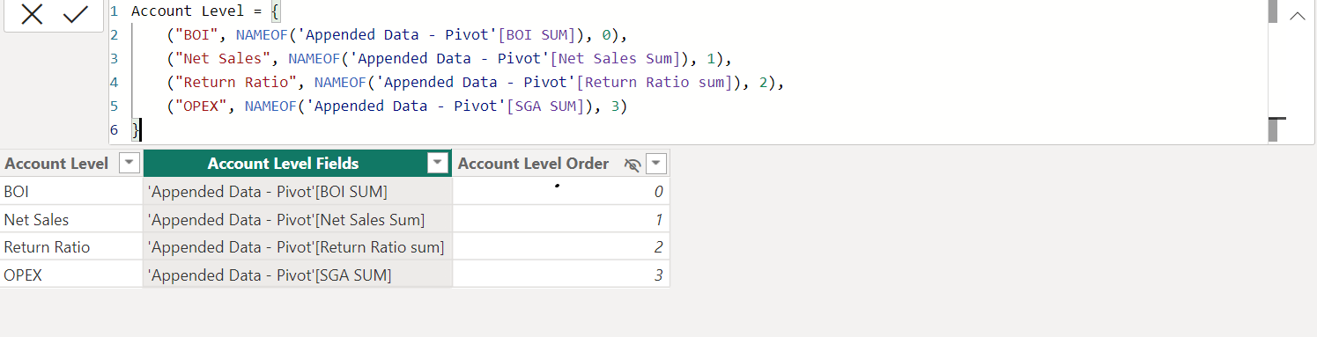Open the Account Level column filter dropdown
This screenshot has width=1317, height=337.
[x=129, y=164]
